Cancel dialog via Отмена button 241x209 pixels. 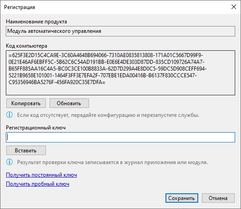218,198
